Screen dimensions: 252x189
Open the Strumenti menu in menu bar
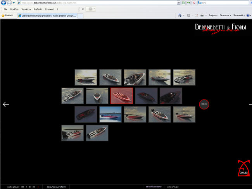coord(49,9)
